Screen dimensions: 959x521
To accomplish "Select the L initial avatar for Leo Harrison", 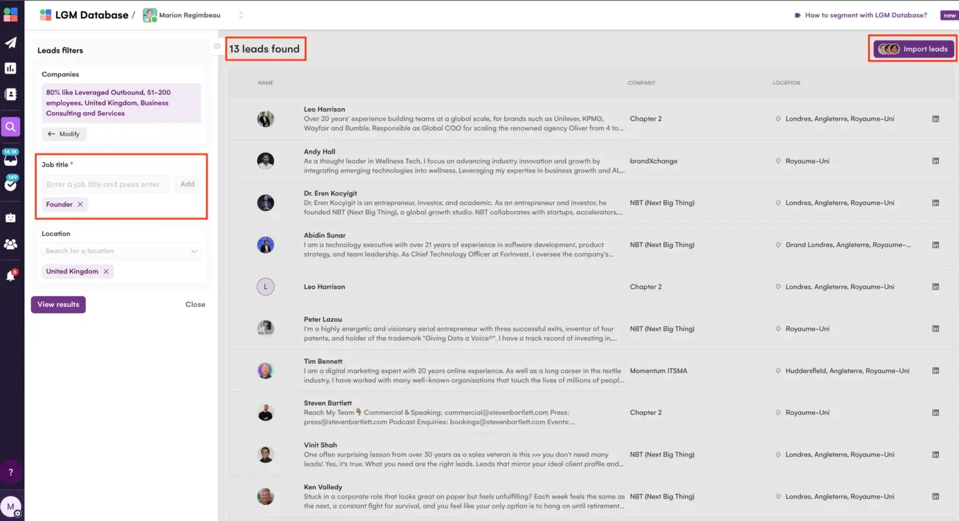I will click(265, 287).
